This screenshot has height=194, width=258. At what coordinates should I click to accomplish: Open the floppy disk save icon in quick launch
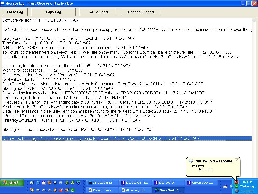[43, 183]
